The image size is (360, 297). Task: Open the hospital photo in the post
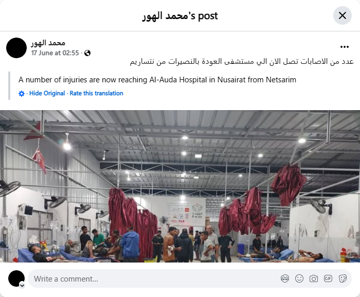click(x=180, y=186)
